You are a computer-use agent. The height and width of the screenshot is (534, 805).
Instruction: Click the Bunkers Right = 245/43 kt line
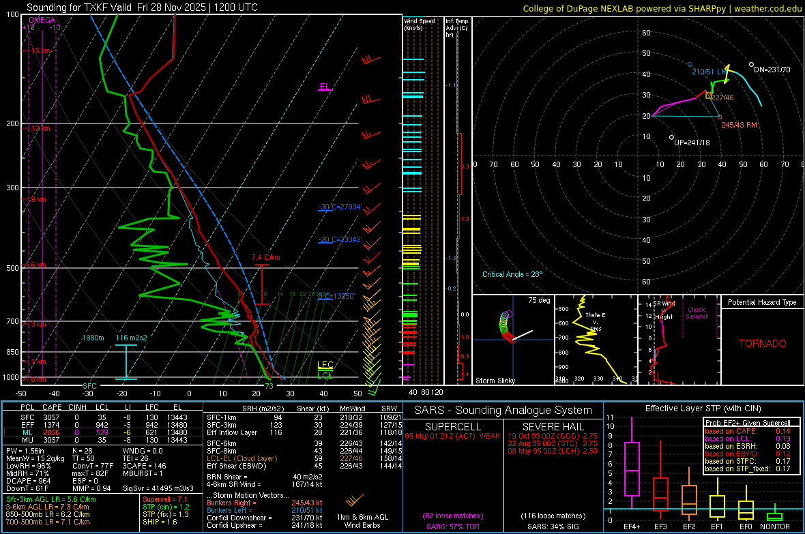click(265, 503)
